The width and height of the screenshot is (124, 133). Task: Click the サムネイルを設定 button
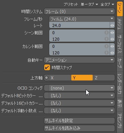tap(79, 121)
